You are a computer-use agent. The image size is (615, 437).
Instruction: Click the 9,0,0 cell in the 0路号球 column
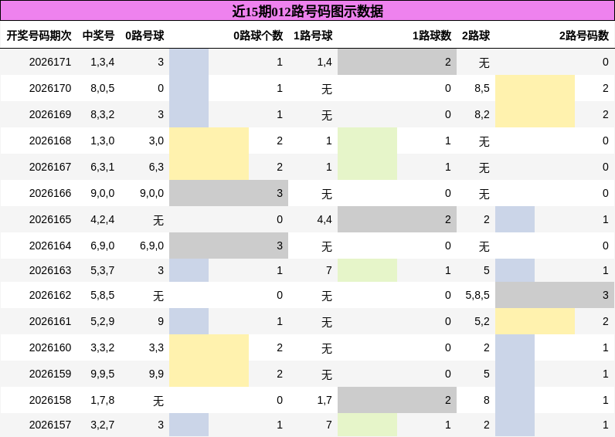coord(151,193)
